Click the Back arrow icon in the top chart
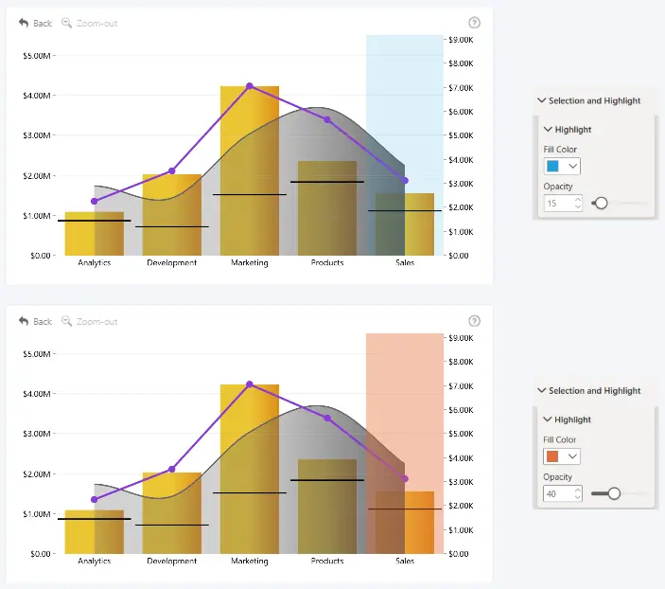 coord(24,23)
